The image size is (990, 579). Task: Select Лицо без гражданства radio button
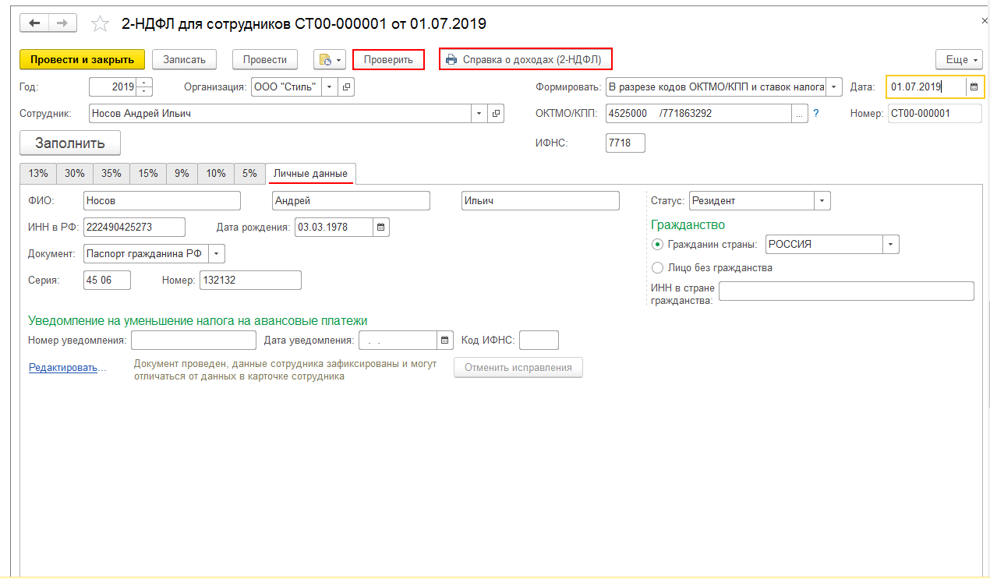pyautogui.click(x=657, y=268)
